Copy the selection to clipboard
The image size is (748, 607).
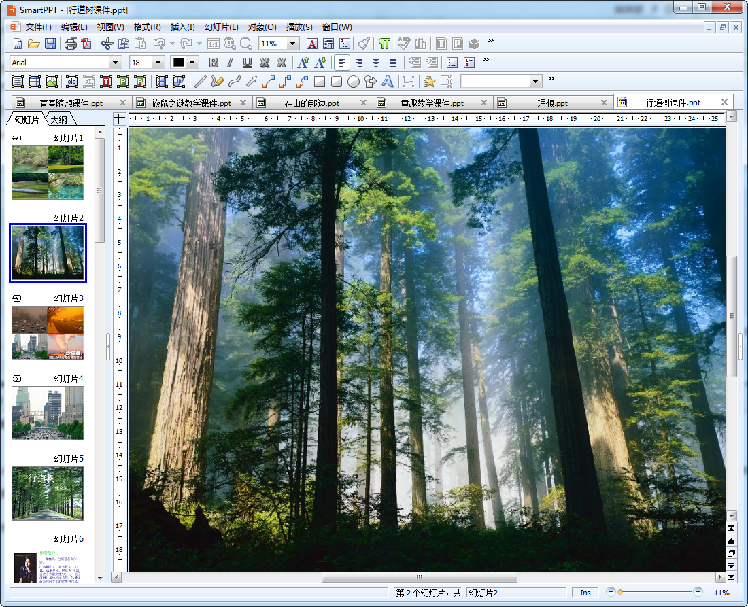pos(124,44)
